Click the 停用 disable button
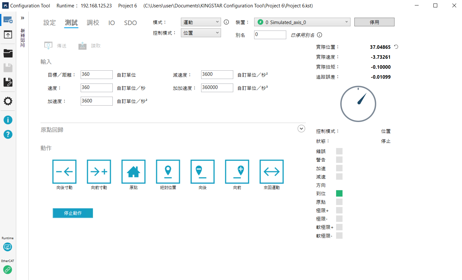Viewport: 462px width, 280px height. pyautogui.click(x=374, y=22)
